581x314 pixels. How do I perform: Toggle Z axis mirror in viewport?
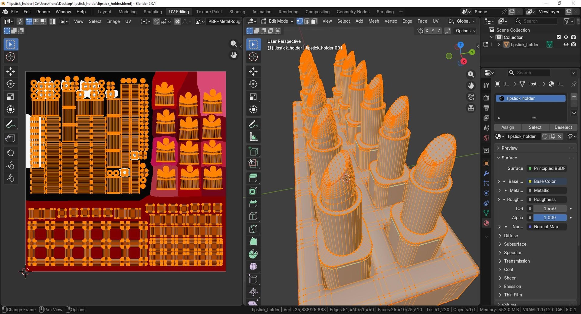click(439, 31)
